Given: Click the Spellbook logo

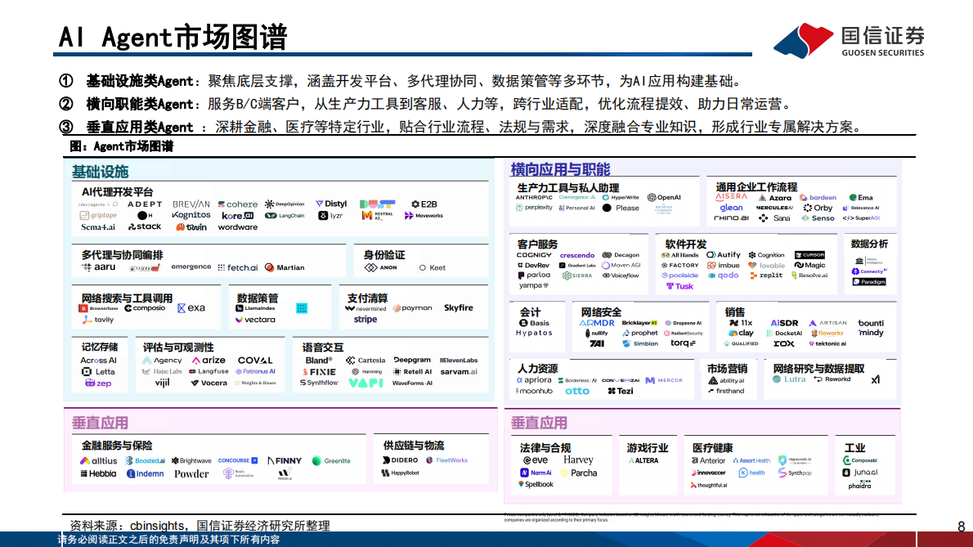Looking at the screenshot, I should click(536, 484).
